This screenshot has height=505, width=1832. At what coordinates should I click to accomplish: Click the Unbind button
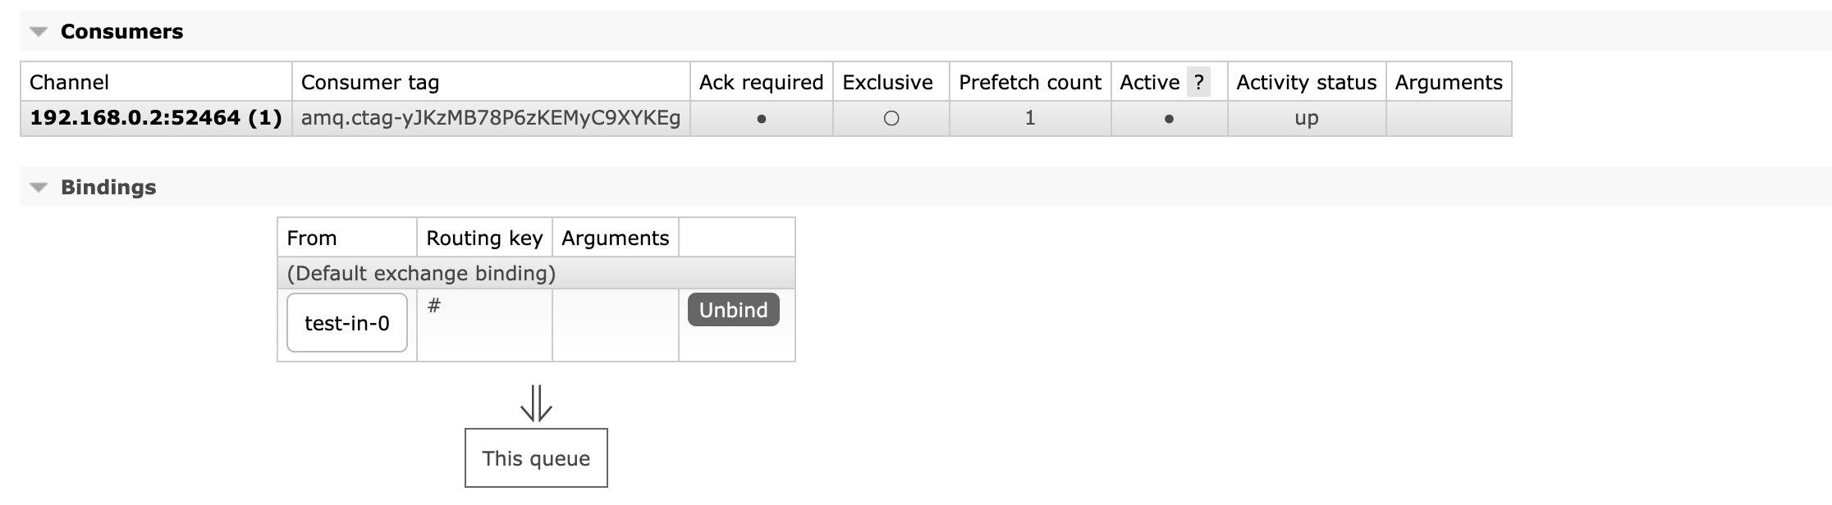(x=733, y=310)
